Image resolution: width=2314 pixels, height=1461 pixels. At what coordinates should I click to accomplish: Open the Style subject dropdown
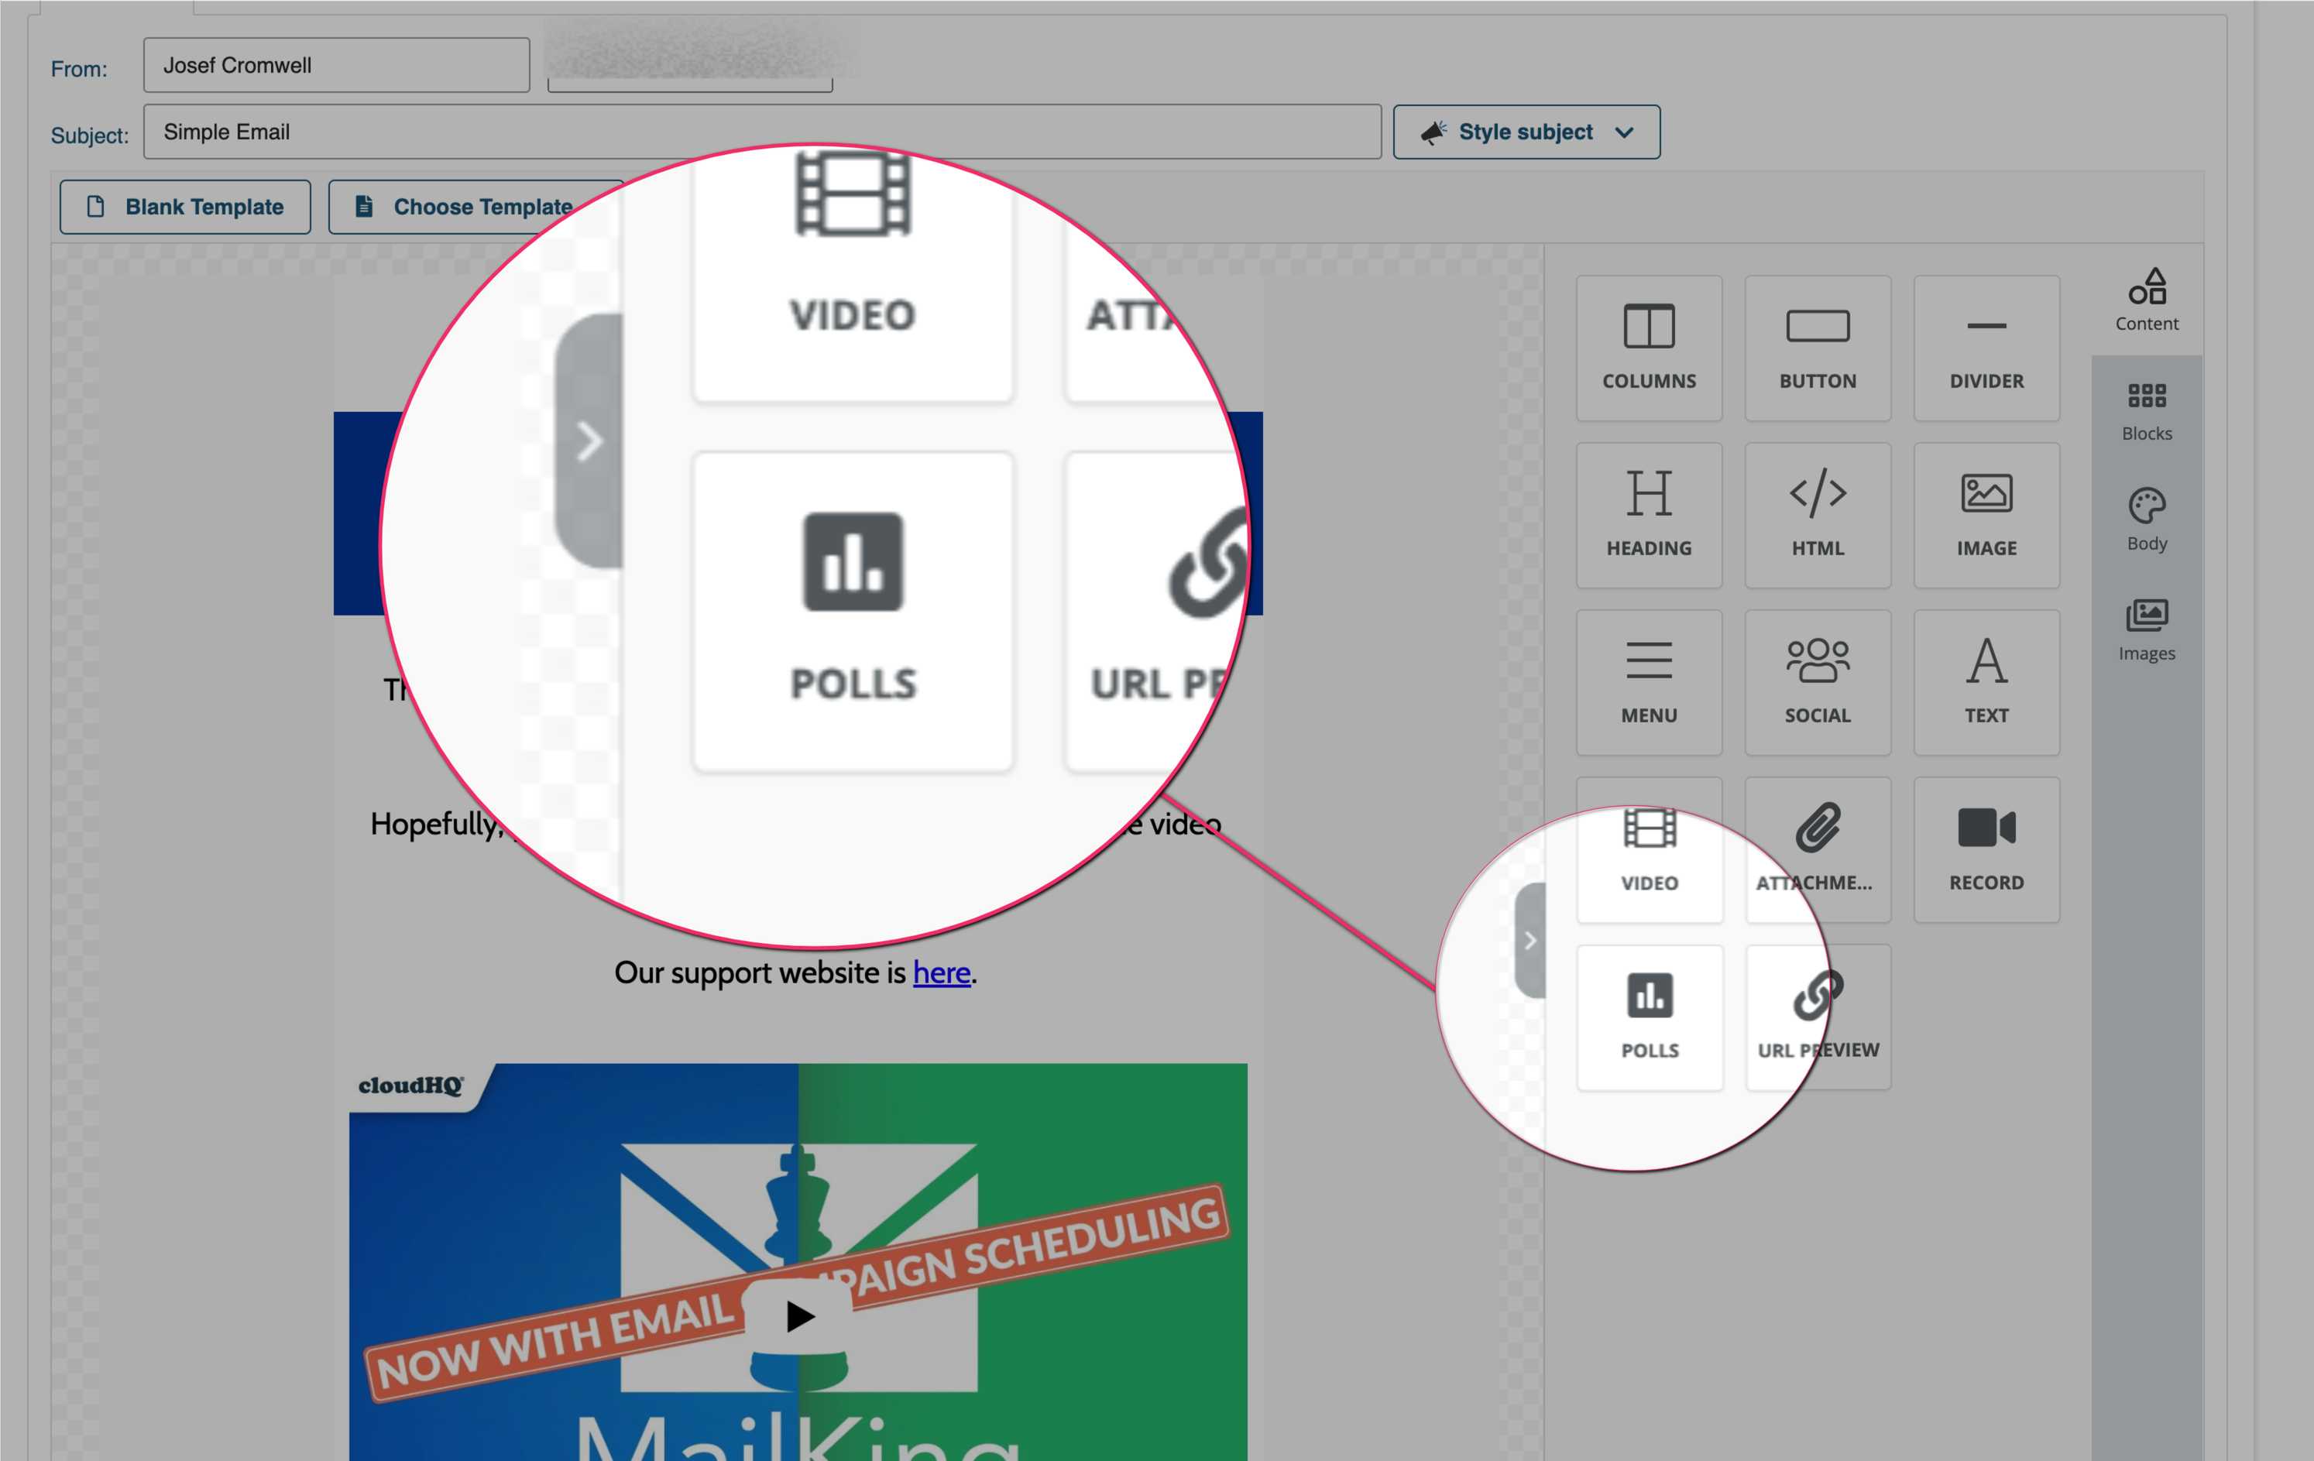[x=1526, y=132]
